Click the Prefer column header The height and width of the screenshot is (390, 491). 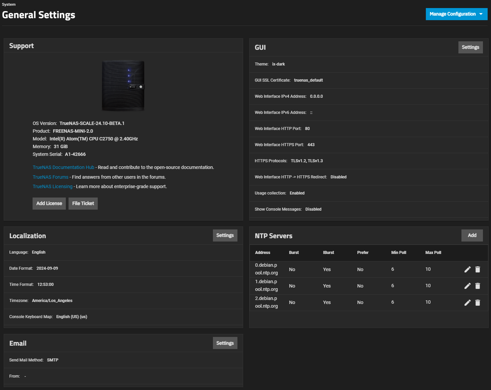click(x=362, y=253)
